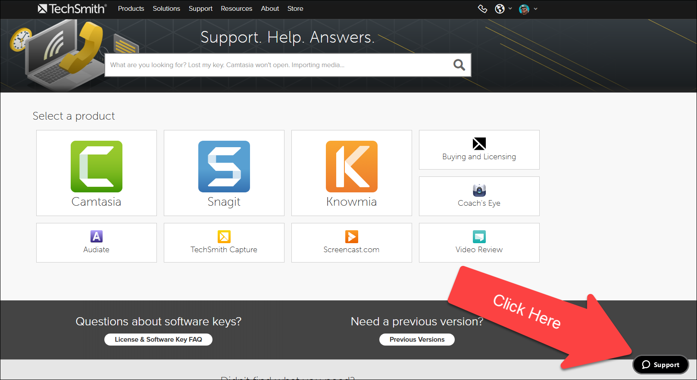Click the TechSmith Capture label

click(224, 250)
